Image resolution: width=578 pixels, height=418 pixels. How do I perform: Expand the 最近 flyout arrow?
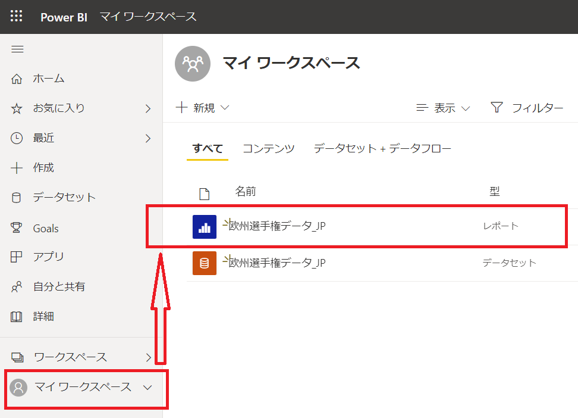tap(148, 138)
